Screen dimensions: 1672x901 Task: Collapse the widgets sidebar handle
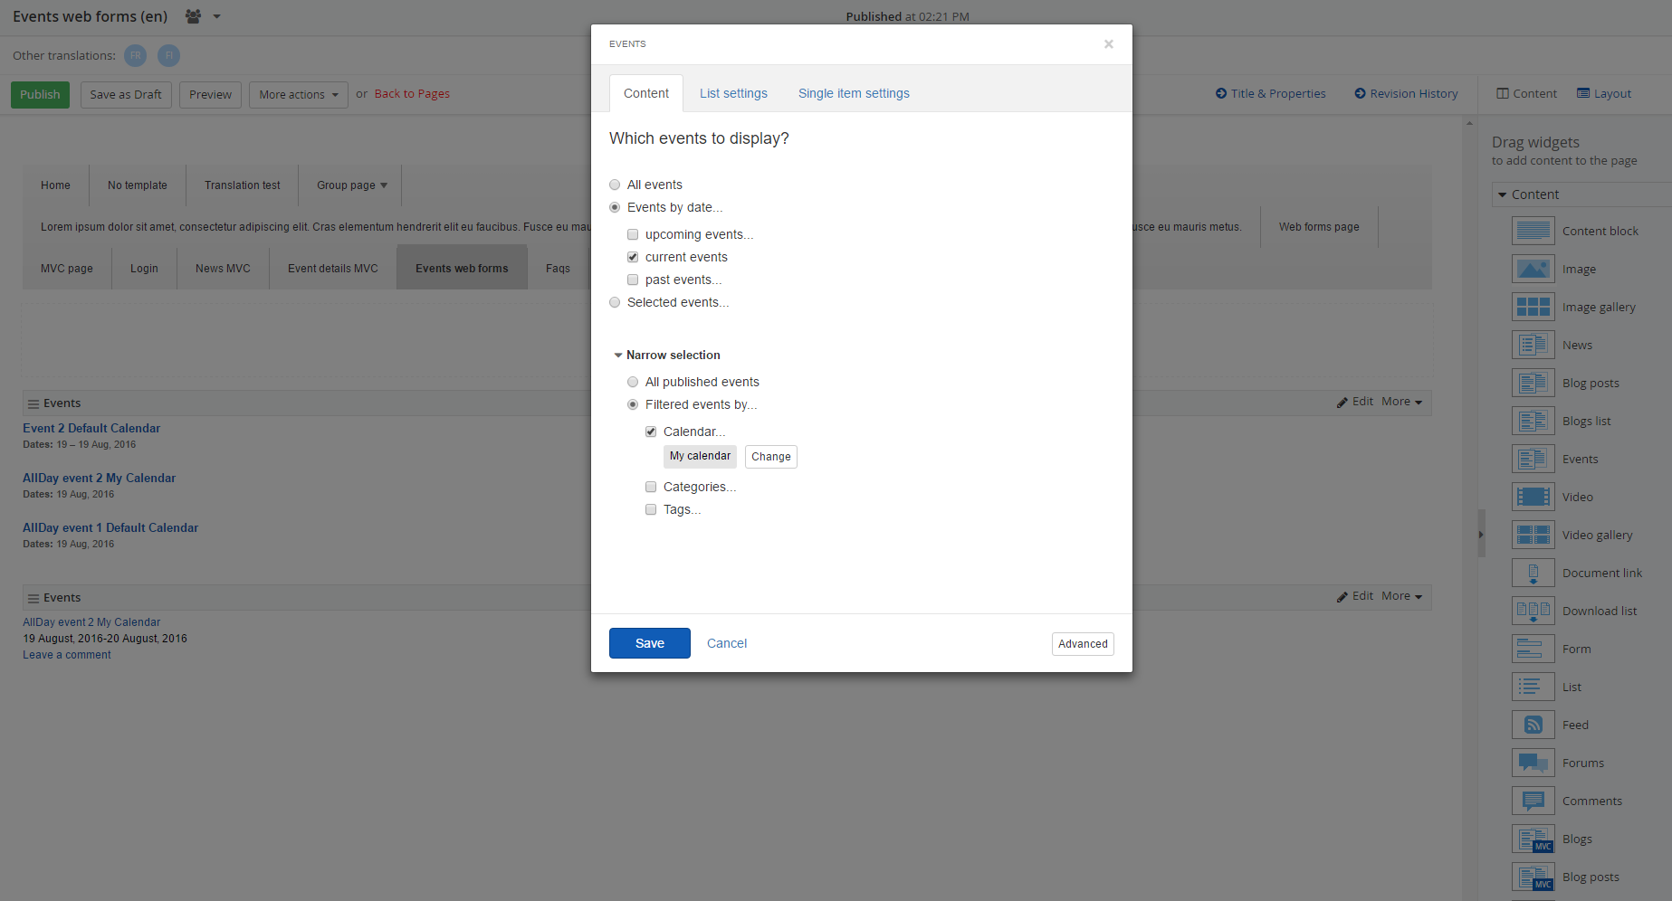1481,534
